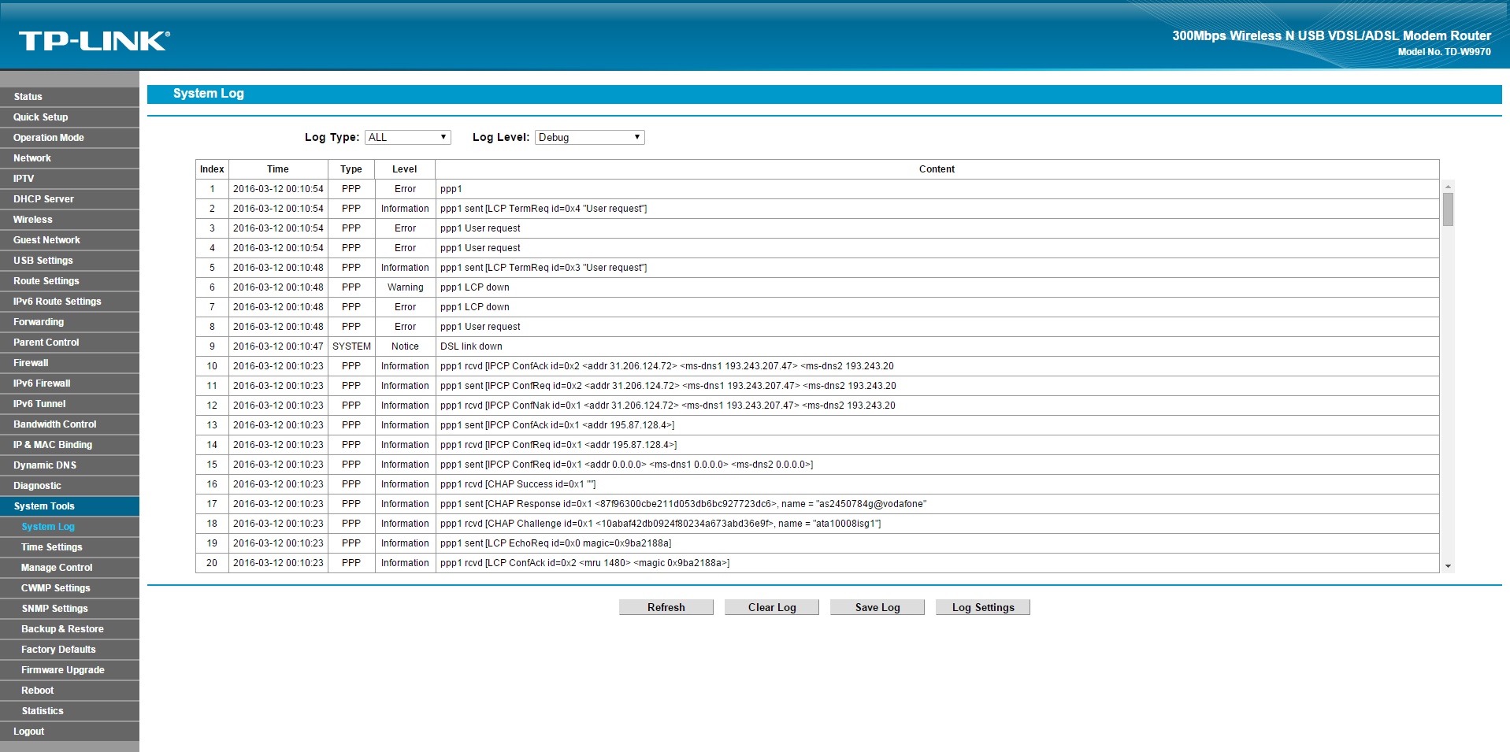Click the Notice level cell
The width and height of the screenshot is (1510, 752).
coord(405,346)
